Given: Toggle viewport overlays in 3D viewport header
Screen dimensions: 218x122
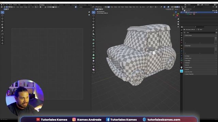Looking at the screenshot, I should point(168,7).
